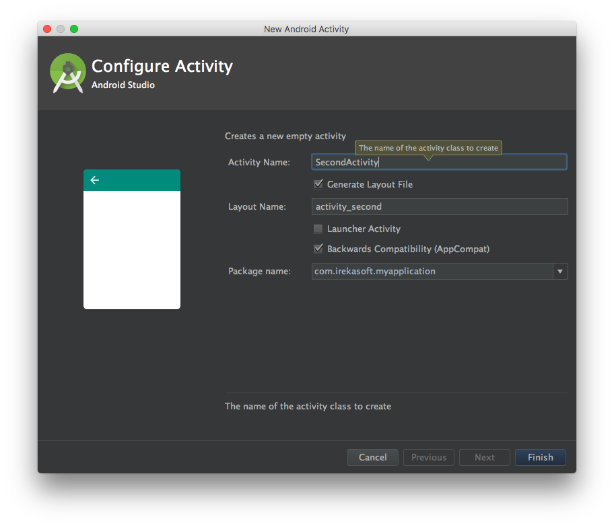Click the Finish button
This screenshot has width=614, height=527.
tap(541, 457)
